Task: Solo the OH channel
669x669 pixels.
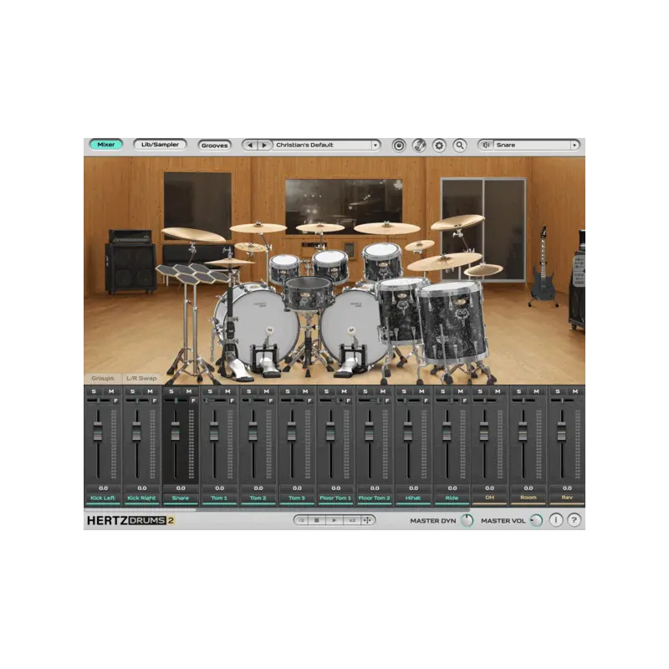Action: pos(480,391)
